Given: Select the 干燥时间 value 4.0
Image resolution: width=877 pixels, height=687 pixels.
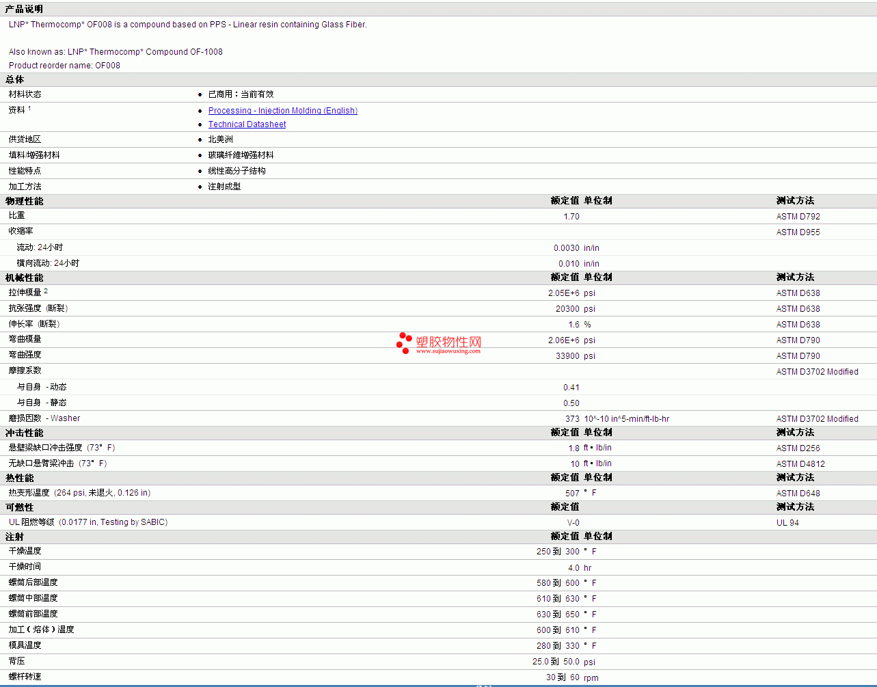Looking at the screenshot, I should 574,568.
